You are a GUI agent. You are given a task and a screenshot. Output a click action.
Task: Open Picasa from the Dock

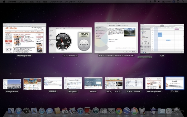pos(134,111)
